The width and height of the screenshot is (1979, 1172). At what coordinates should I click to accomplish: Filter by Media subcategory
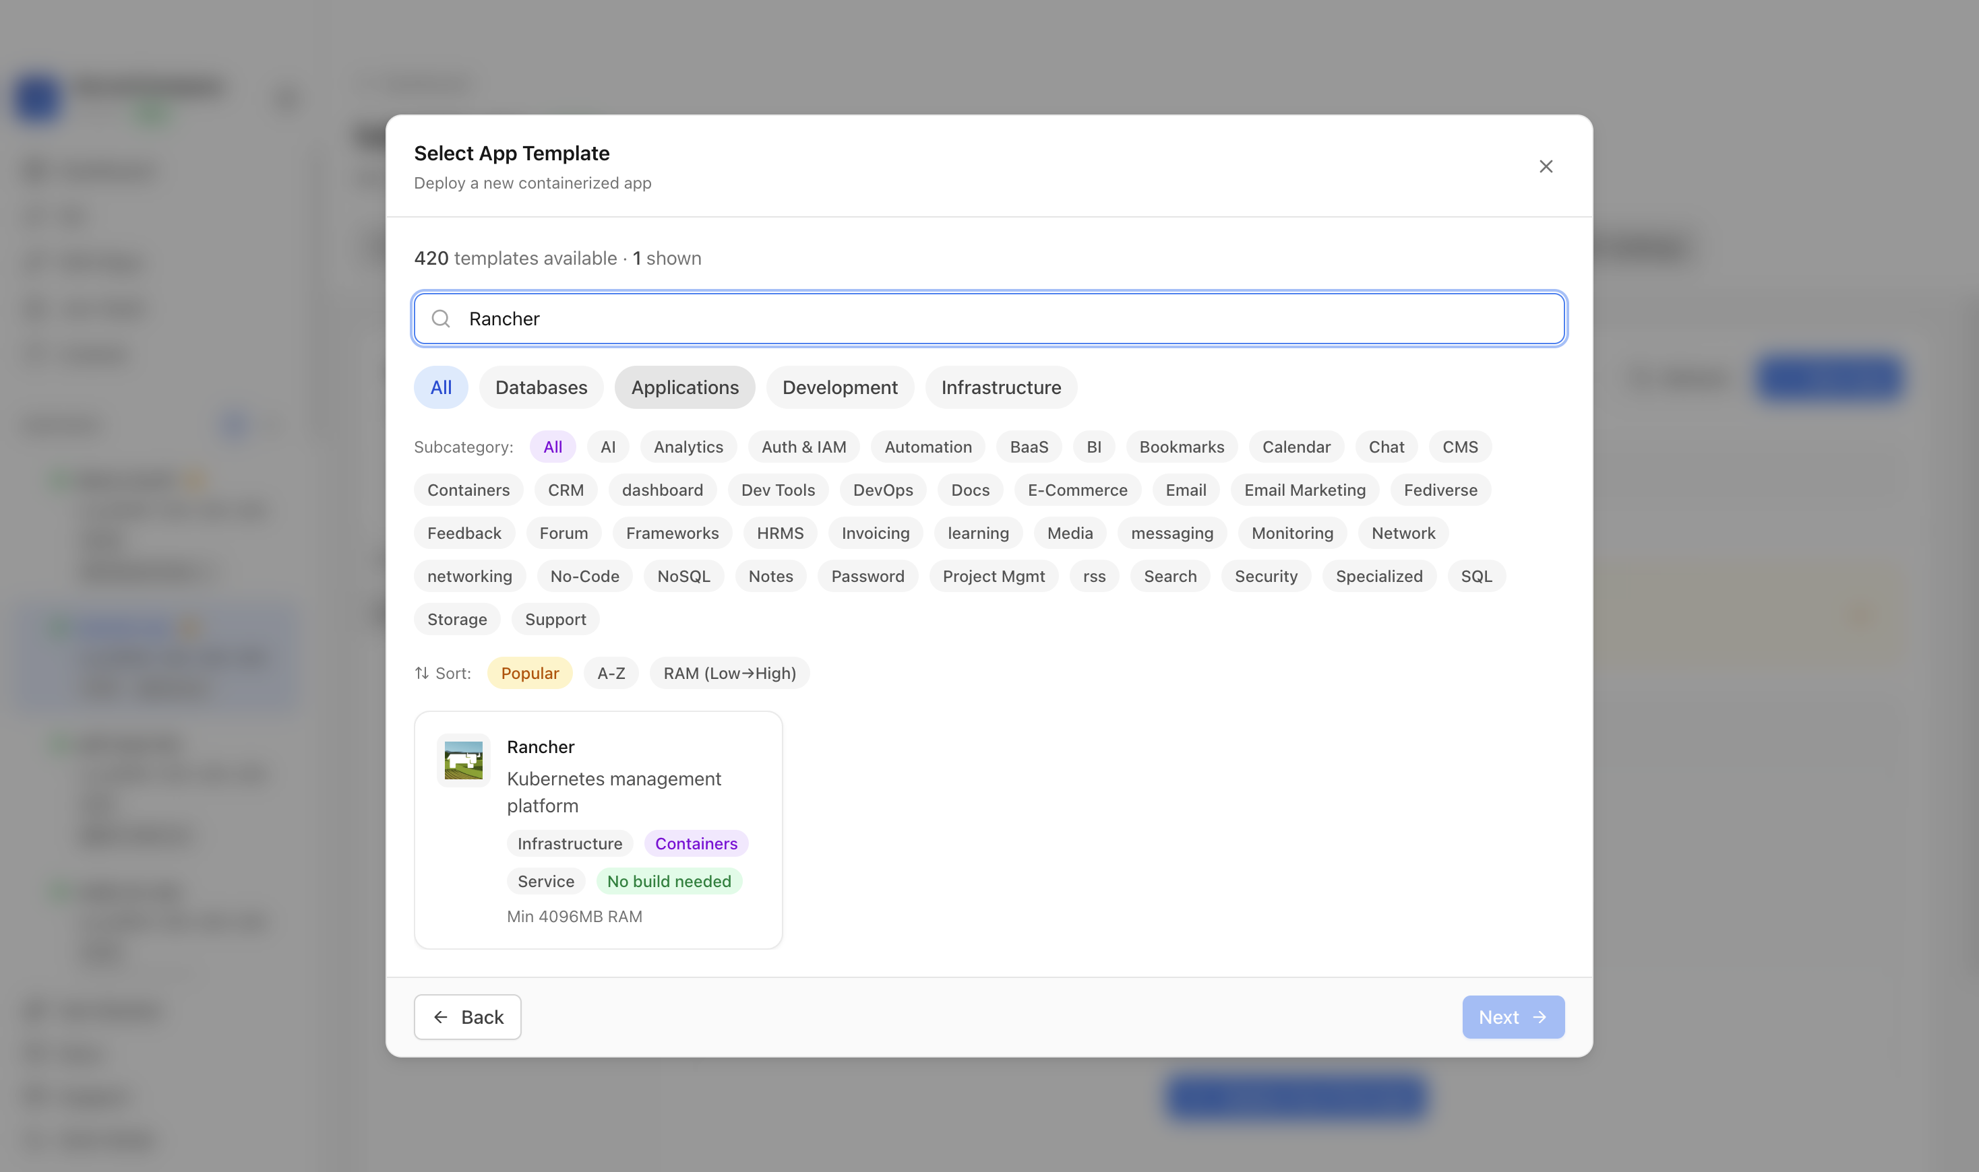coord(1070,533)
